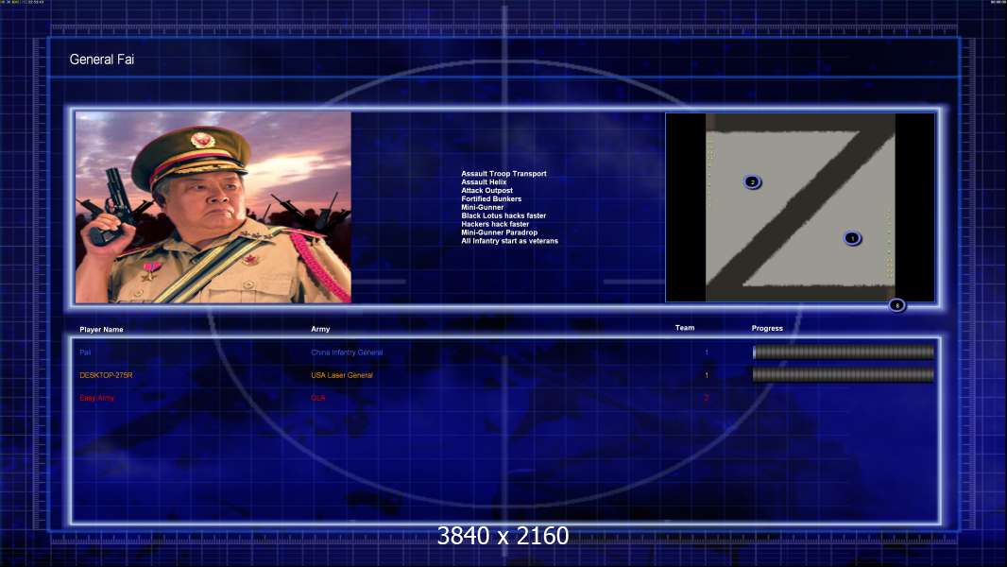Click the "3840 x 2160" resolution label
This screenshot has height=567, width=1007.
pyautogui.click(x=503, y=536)
